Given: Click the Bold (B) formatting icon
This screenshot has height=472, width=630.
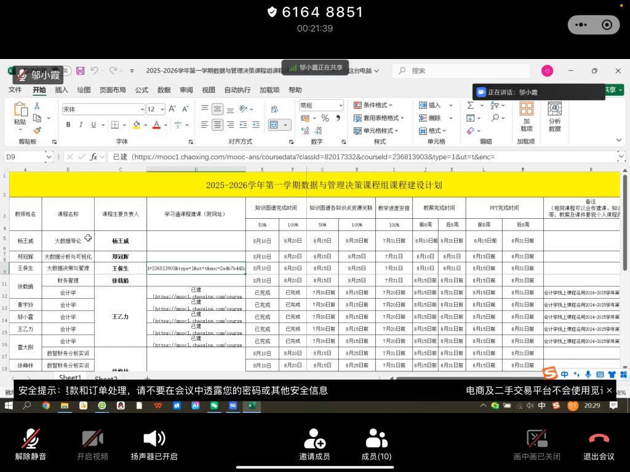Looking at the screenshot, I should click(x=68, y=125).
